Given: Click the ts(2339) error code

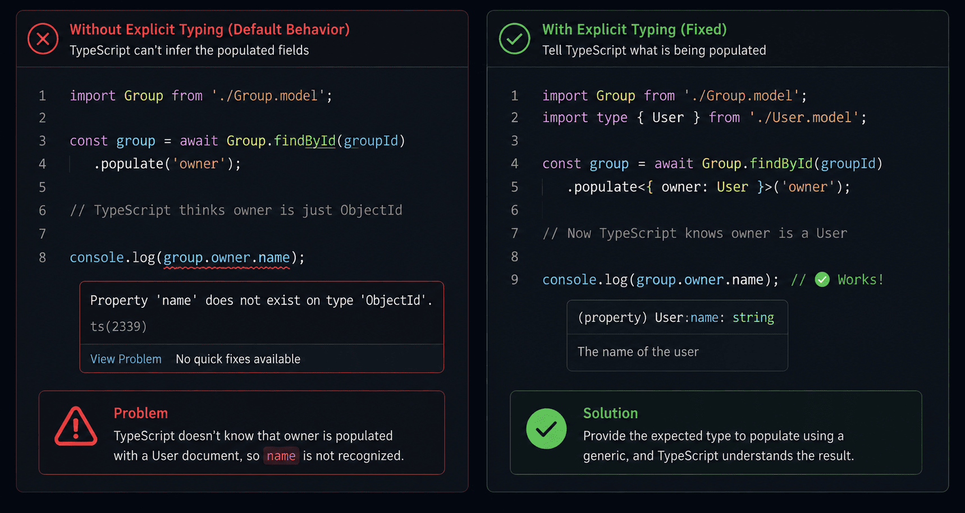Looking at the screenshot, I should (118, 326).
